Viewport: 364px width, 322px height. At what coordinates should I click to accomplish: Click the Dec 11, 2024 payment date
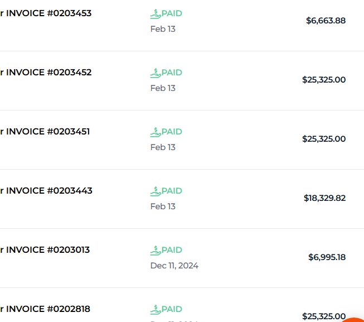tap(174, 266)
